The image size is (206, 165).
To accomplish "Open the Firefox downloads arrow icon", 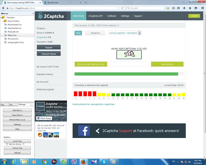I will click(184, 8).
